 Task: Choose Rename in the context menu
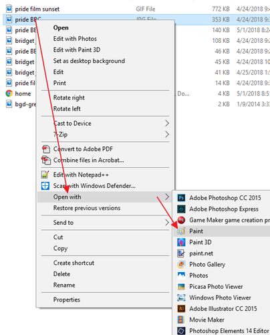pos(64,285)
